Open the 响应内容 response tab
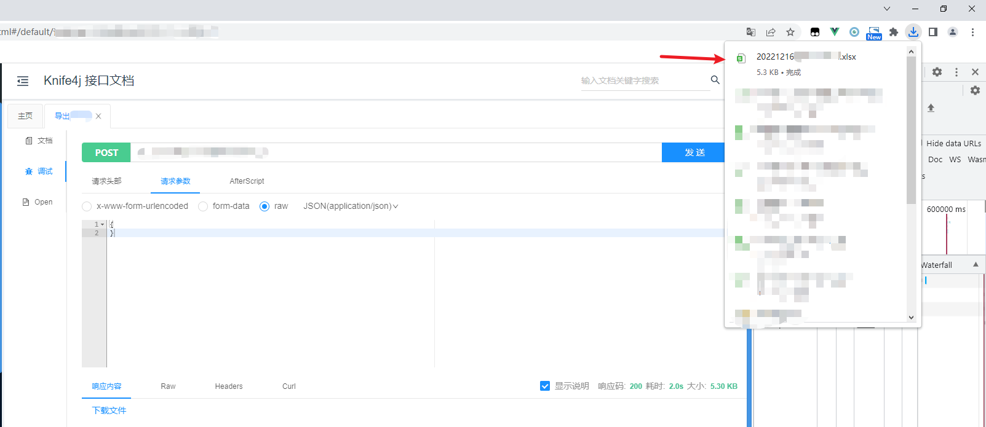The image size is (986, 427). (106, 386)
